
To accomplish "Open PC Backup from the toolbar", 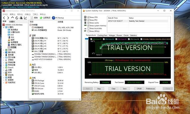I will 58,18.
